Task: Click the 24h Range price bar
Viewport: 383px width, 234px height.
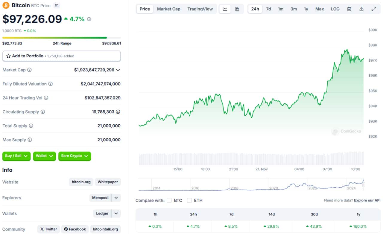Action: pos(62,38)
